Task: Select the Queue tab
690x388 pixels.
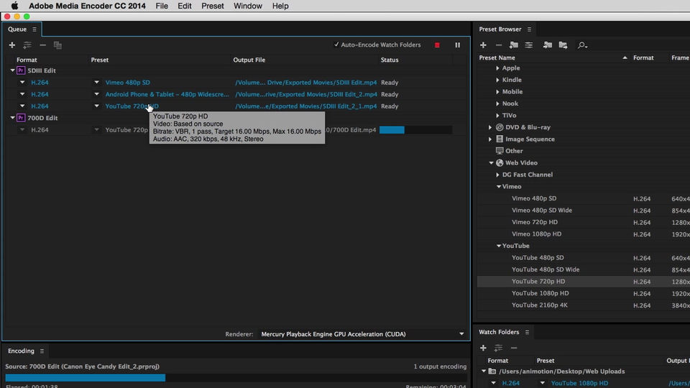Action: (x=17, y=29)
